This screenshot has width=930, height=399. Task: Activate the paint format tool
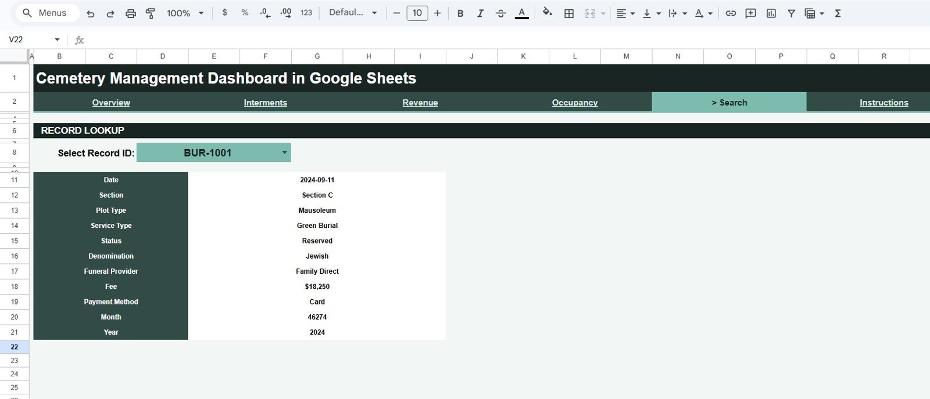coord(151,13)
